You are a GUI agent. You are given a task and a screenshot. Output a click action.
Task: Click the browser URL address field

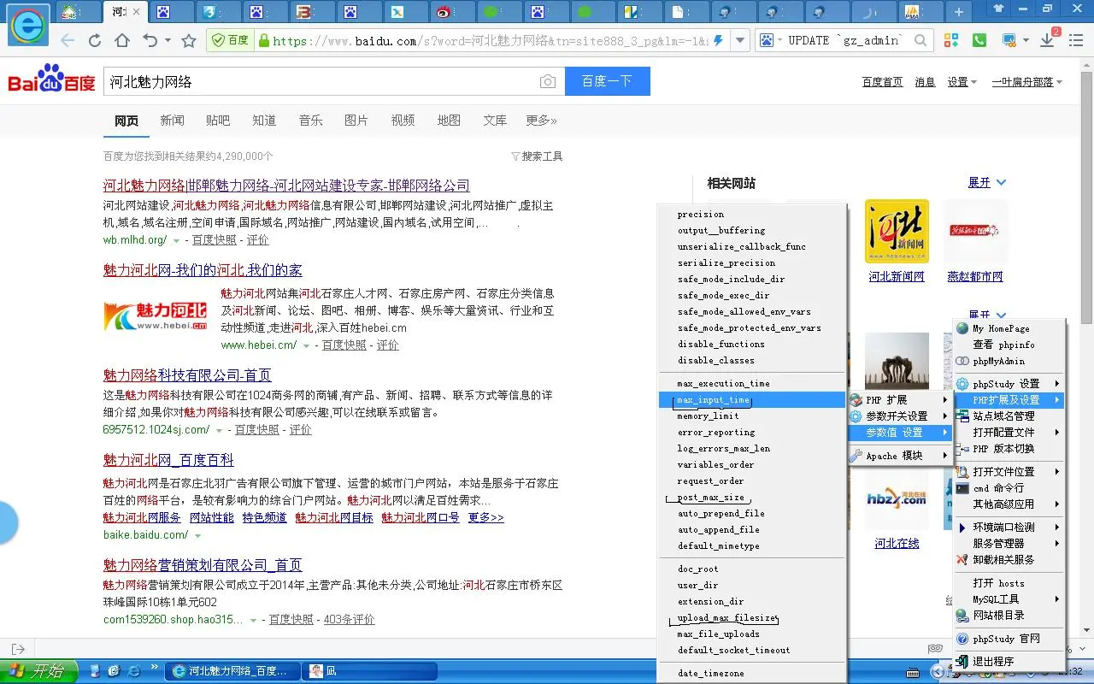tap(491, 40)
